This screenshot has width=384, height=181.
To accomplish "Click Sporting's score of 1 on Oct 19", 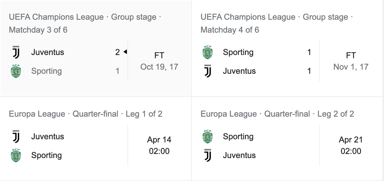I will (118, 71).
